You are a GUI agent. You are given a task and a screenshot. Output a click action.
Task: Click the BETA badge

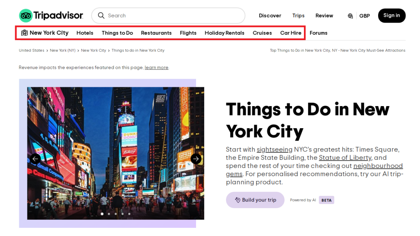click(326, 200)
